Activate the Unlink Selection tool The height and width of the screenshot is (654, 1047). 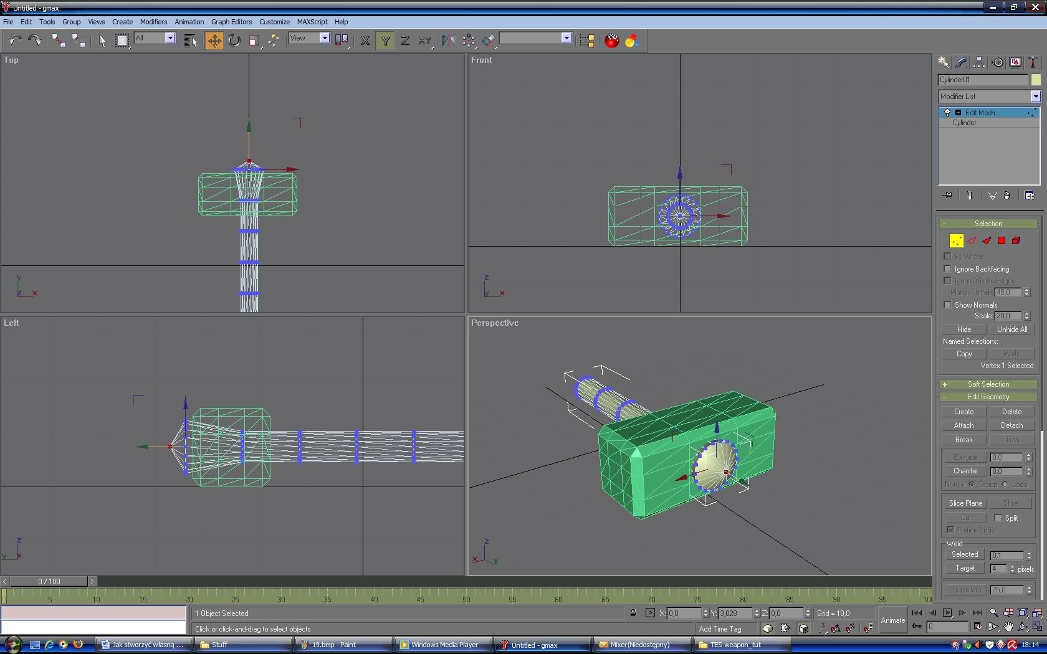(79, 40)
